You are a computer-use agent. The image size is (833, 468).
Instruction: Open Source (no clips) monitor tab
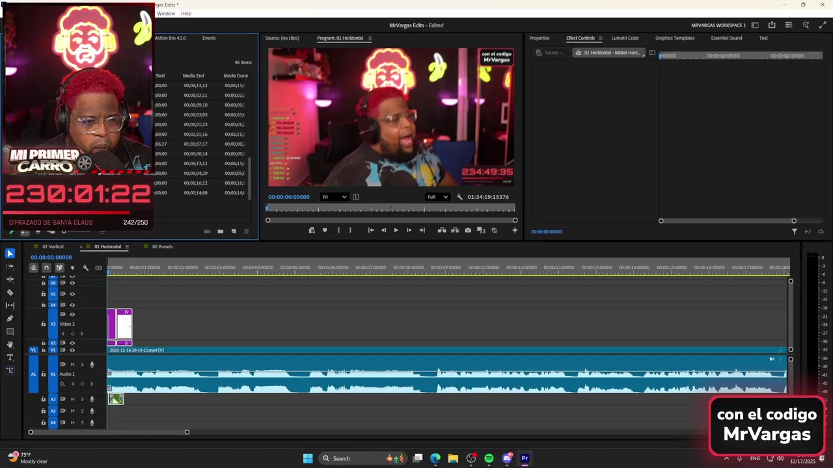click(x=282, y=38)
